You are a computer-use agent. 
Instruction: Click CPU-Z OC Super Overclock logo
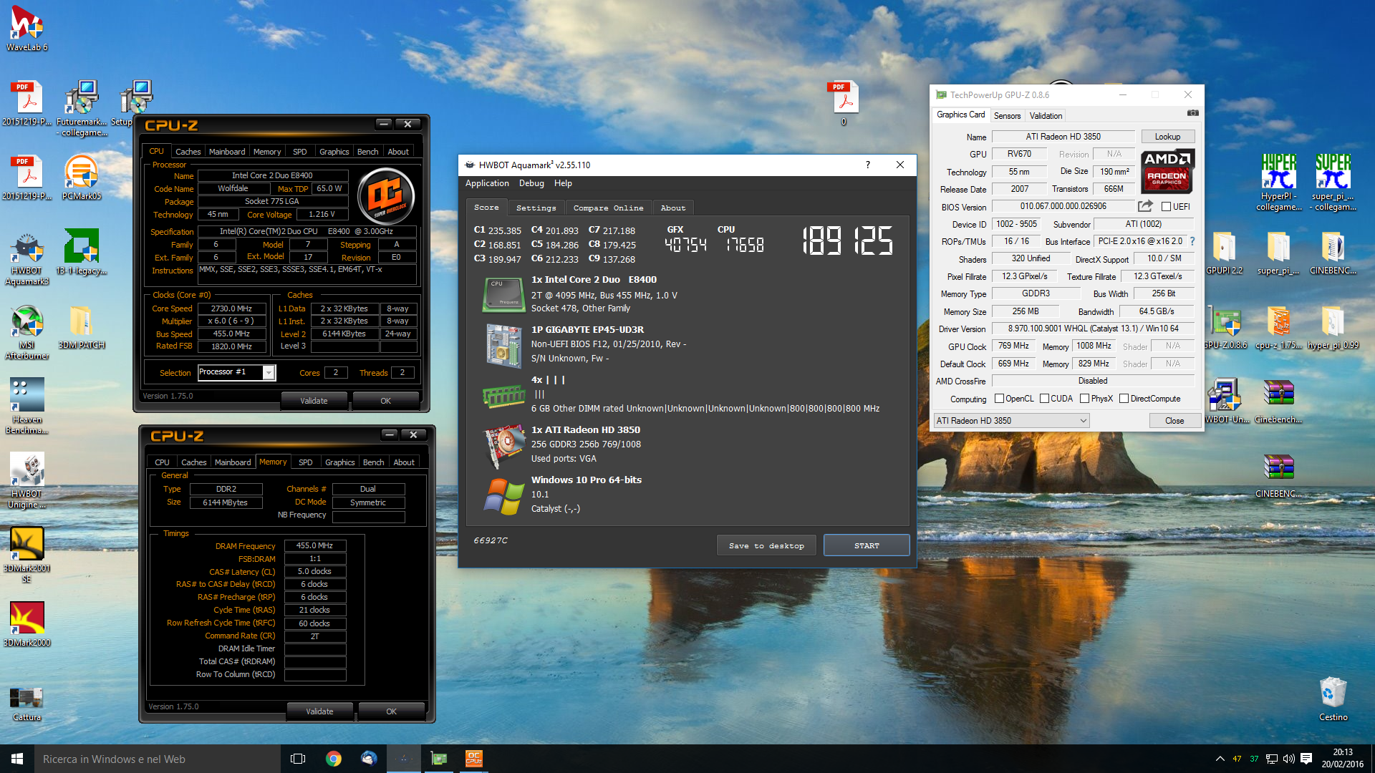pyautogui.click(x=385, y=195)
